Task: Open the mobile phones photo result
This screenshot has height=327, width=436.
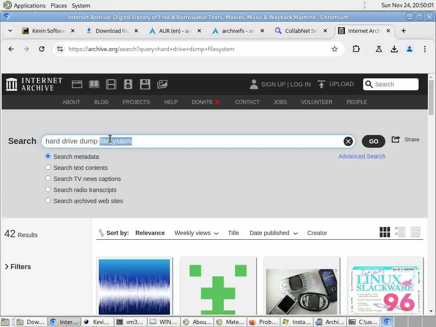Action: pos(302,287)
